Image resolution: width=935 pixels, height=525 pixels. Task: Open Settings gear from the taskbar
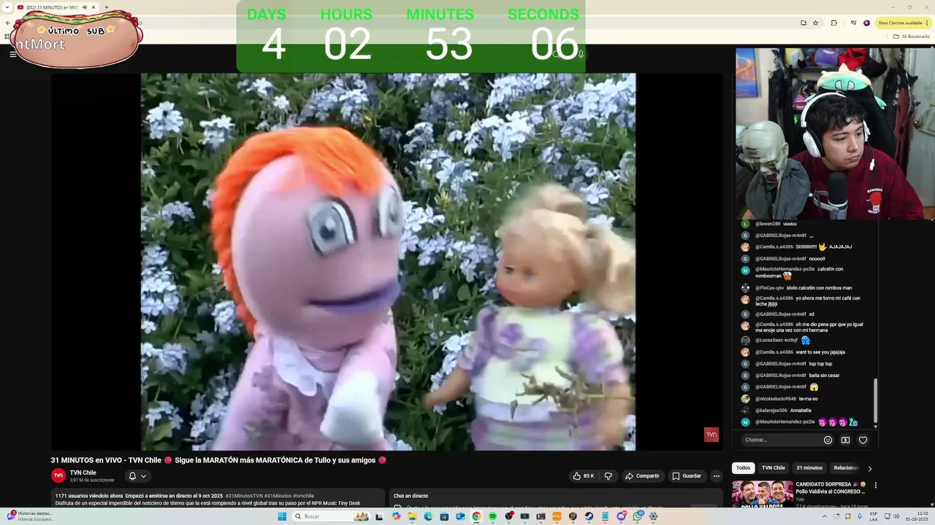click(x=653, y=516)
